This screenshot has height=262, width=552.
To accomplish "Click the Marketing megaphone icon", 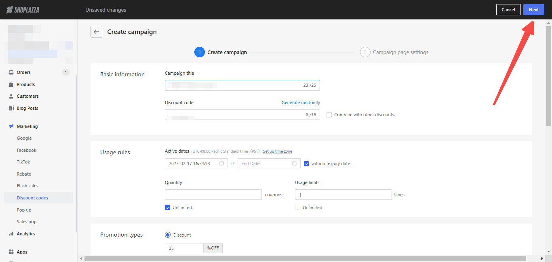I will (11, 126).
